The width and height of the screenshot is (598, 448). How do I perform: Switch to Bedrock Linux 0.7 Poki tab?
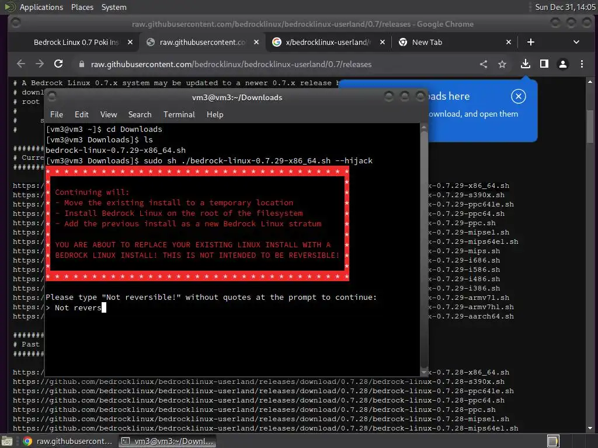[77, 42]
